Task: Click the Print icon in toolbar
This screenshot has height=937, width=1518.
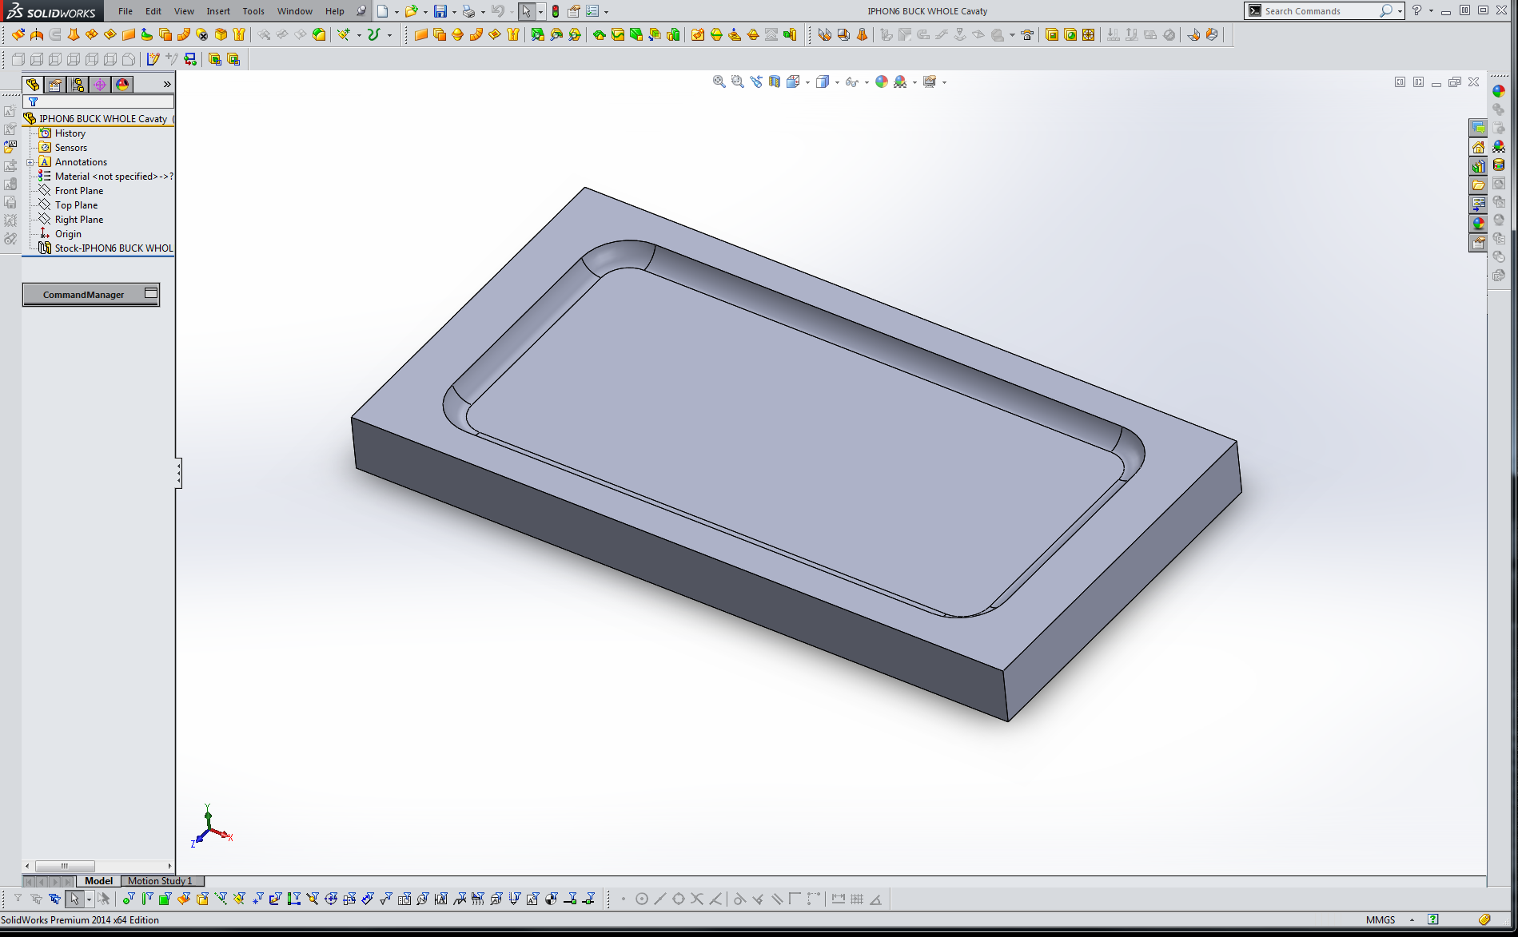Action: coord(468,11)
